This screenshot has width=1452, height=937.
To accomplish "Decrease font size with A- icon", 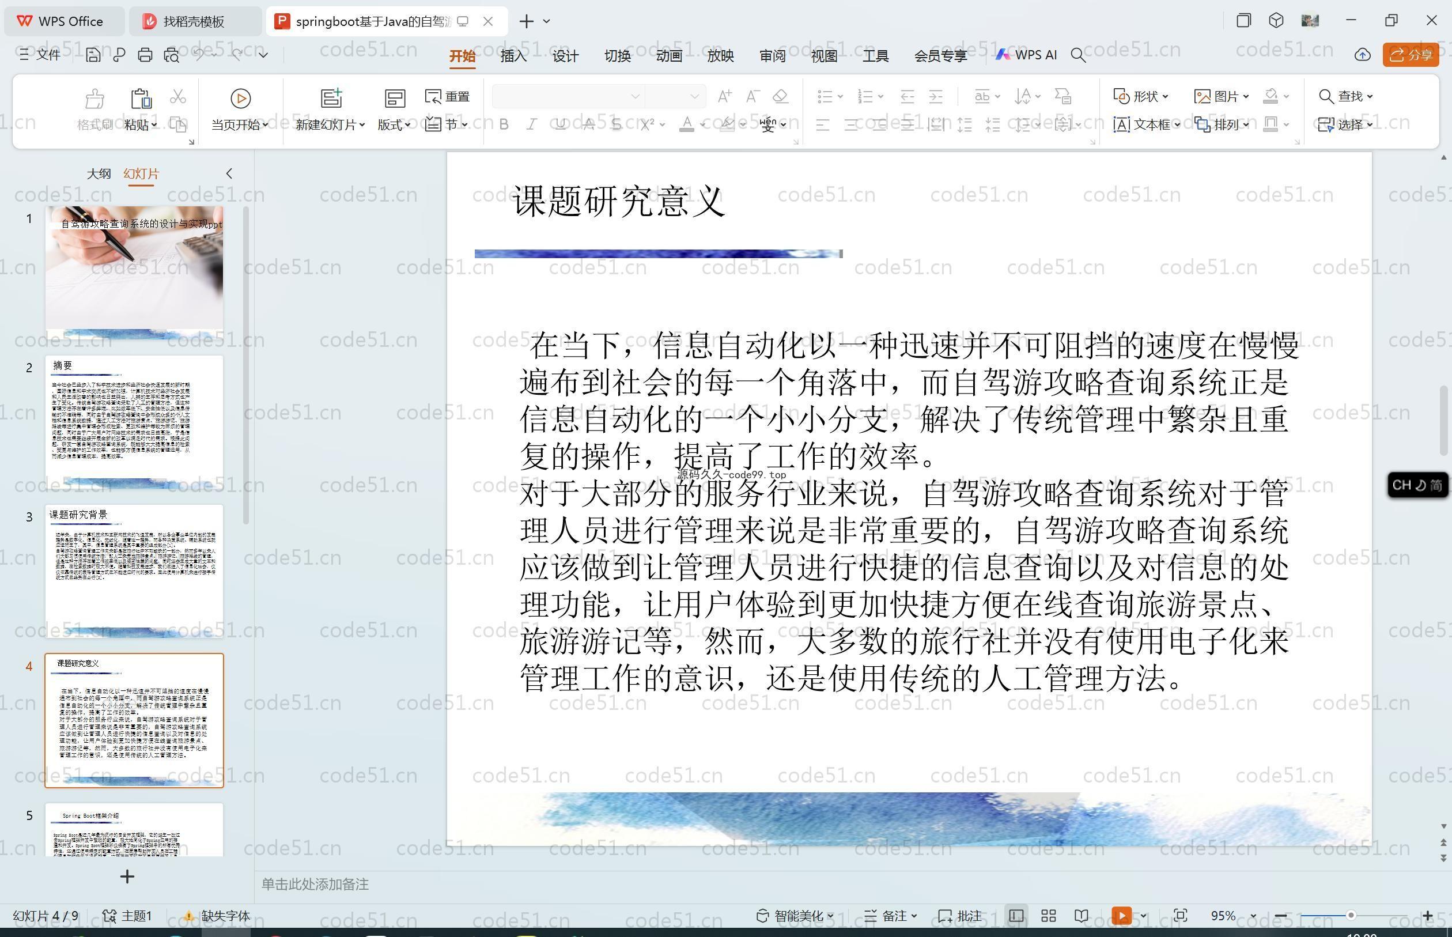I will (x=753, y=96).
